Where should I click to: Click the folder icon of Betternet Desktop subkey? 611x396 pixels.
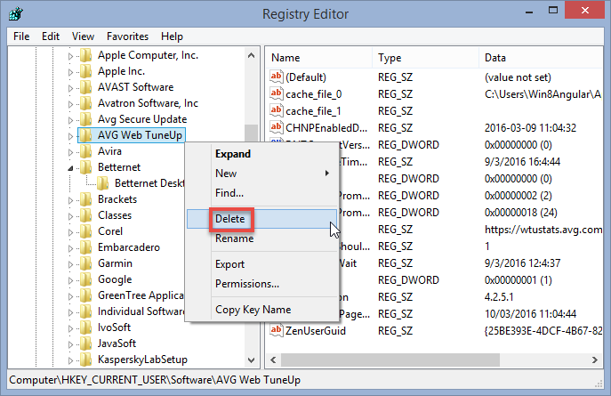coord(103,183)
